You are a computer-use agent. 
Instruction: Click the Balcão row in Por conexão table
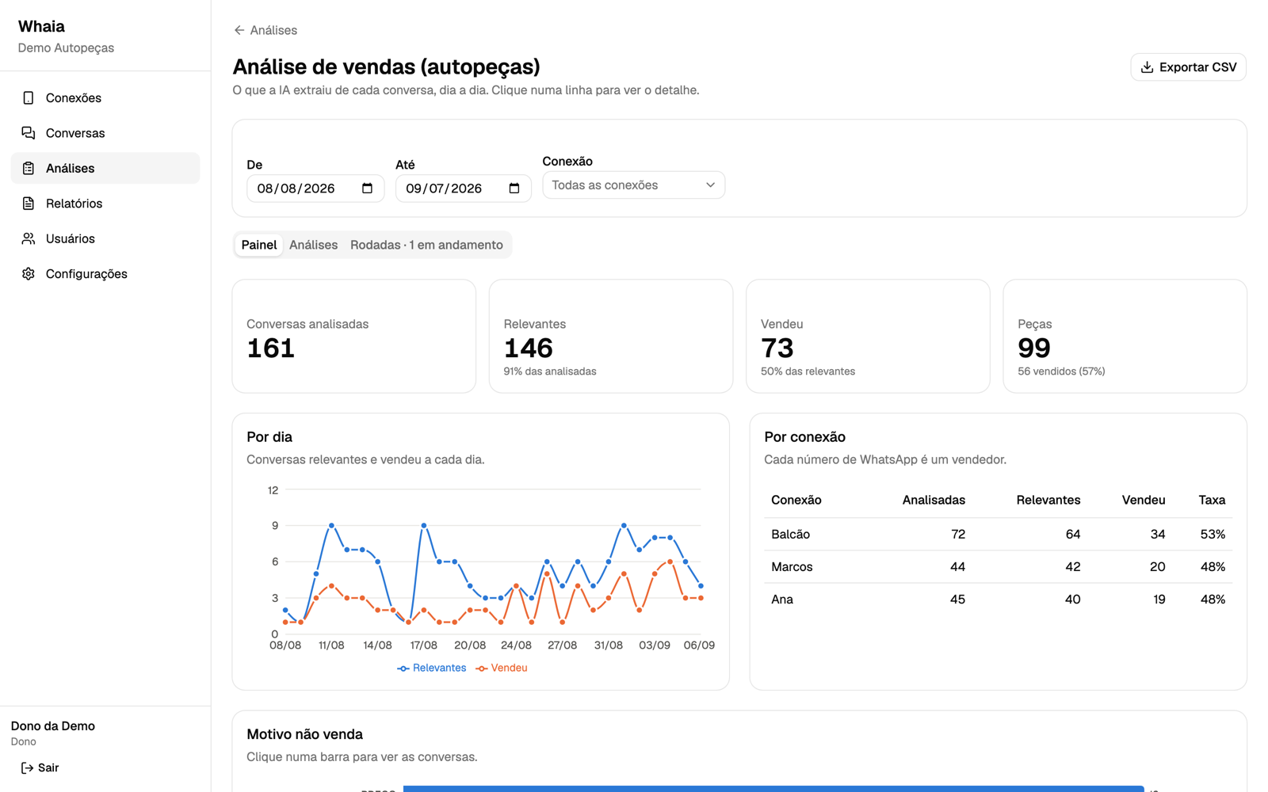[x=998, y=535]
